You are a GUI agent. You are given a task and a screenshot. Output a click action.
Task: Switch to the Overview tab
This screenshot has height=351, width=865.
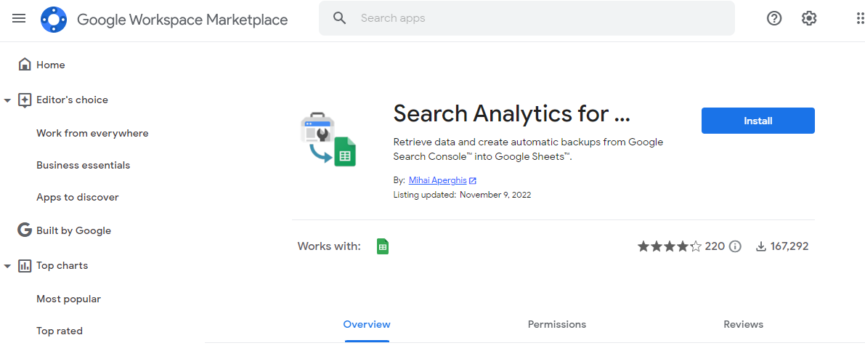tap(367, 325)
